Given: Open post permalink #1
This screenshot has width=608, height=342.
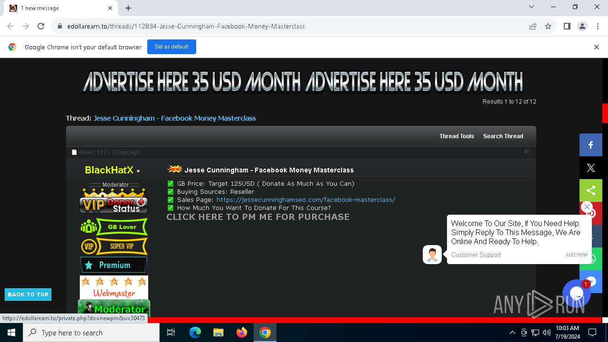Looking at the screenshot, I should coord(527,152).
